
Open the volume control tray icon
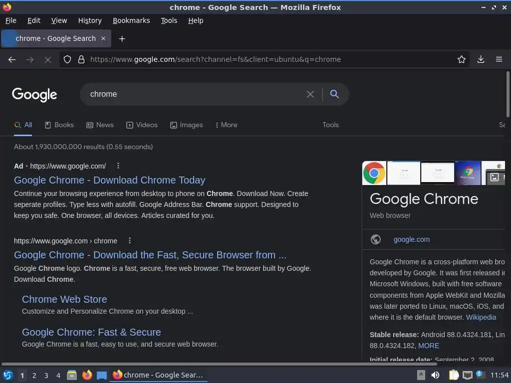(x=435, y=375)
